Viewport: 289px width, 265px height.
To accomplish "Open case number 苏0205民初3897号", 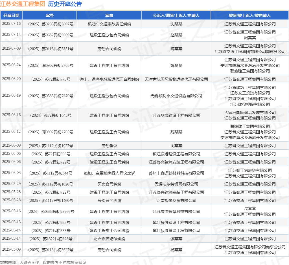I will [49, 24].
